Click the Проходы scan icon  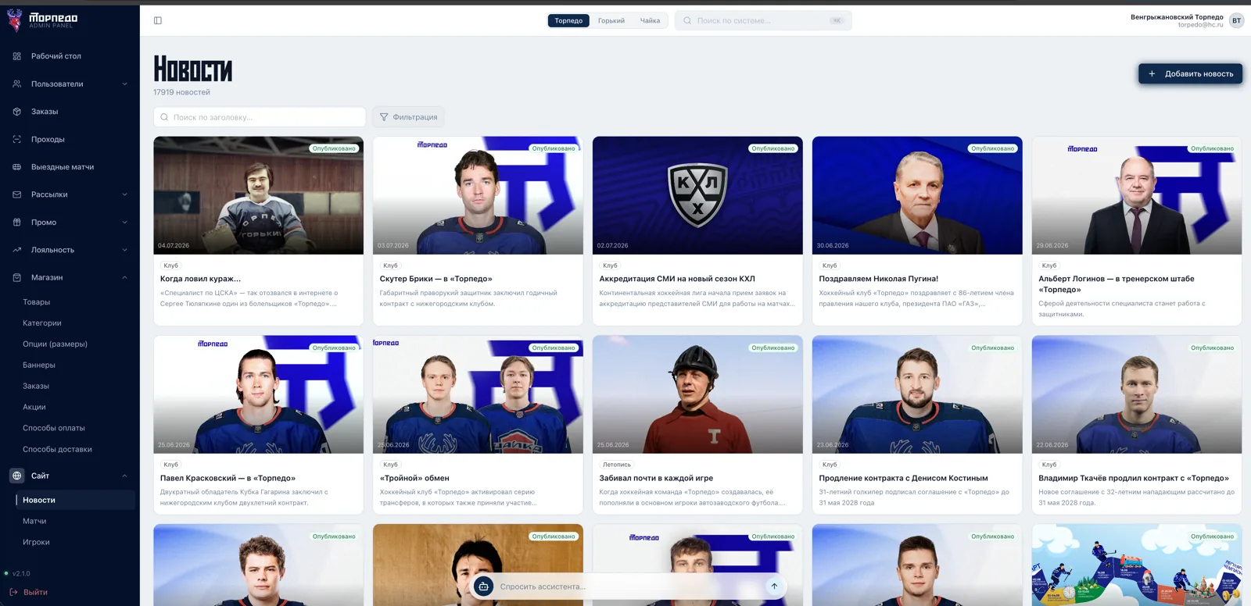(17, 139)
